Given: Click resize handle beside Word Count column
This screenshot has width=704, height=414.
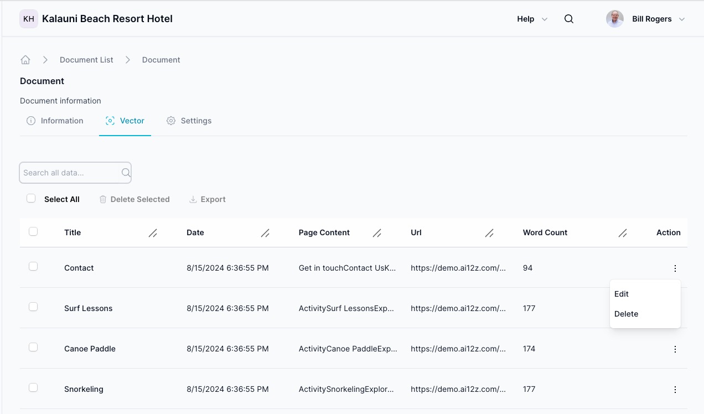Looking at the screenshot, I should tap(623, 233).
